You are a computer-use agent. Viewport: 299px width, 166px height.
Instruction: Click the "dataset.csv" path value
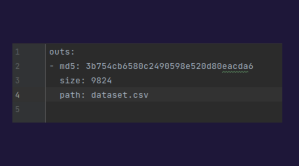point(120,95)
